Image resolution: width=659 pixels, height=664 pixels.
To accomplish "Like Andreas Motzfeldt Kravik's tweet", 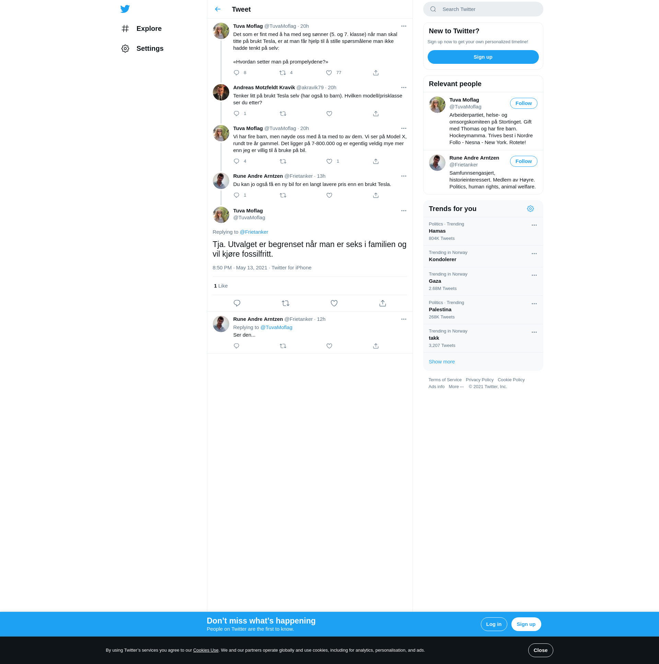I will click(329, 114).
